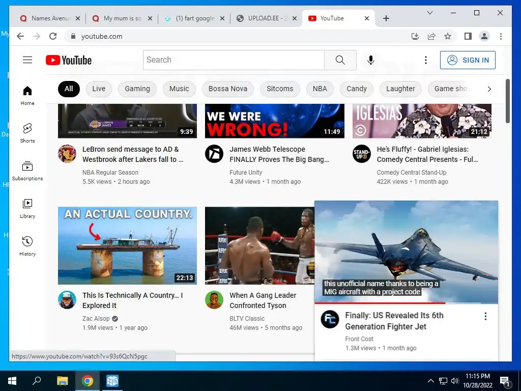Click red progress bar on fighter jet preview
The height and width of the screenshot is (391, 521).
[x=380, y=303]
